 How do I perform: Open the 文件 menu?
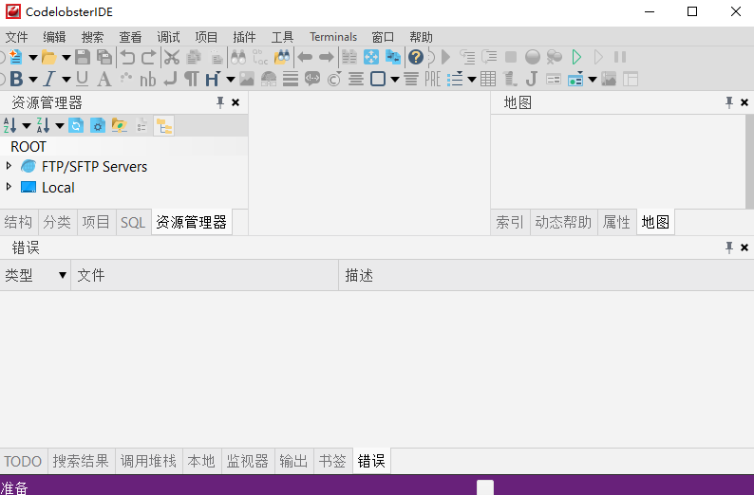pyautogui.click(x=16, y=37)
